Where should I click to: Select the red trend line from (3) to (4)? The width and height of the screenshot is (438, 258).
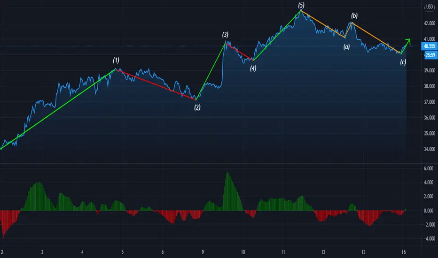coord(239,52)
